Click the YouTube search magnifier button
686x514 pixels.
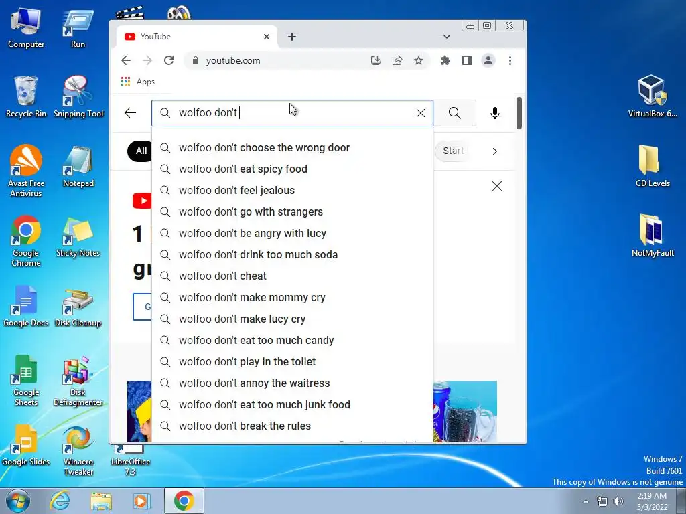click(x=455, y=113)
